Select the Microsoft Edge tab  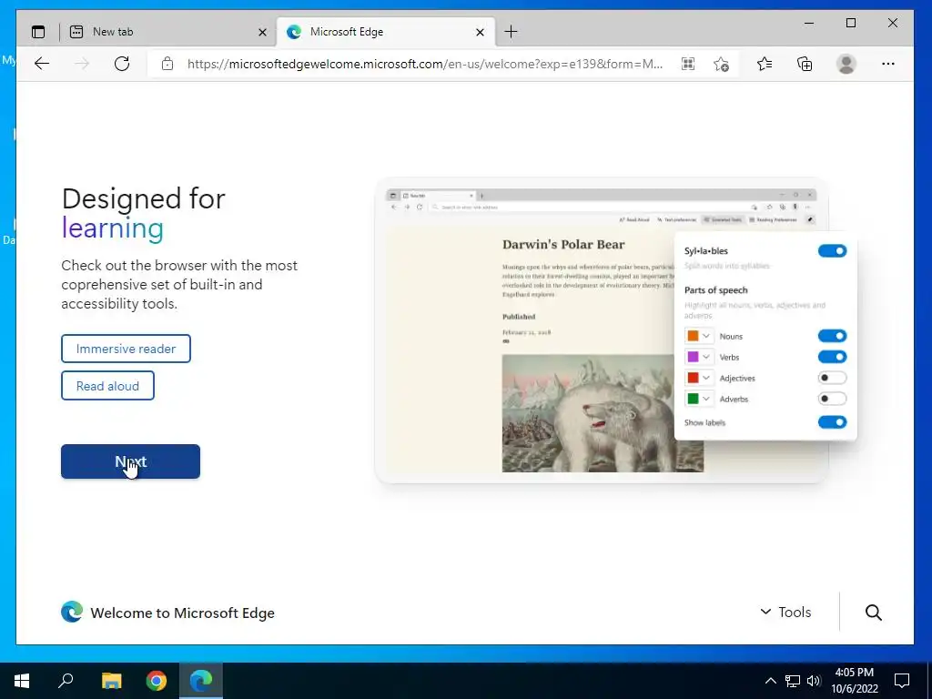[x=386, y=32]
